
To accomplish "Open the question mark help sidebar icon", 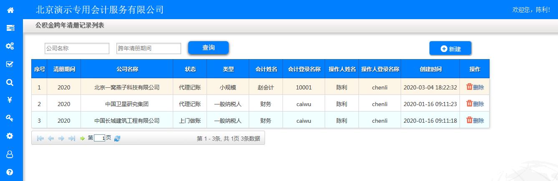I will 10,172.
